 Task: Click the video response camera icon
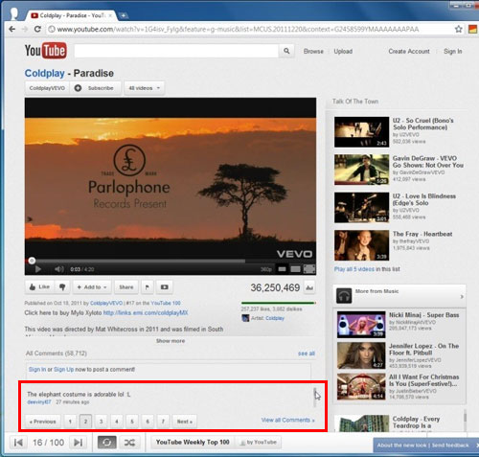click(x=164, y=287)
